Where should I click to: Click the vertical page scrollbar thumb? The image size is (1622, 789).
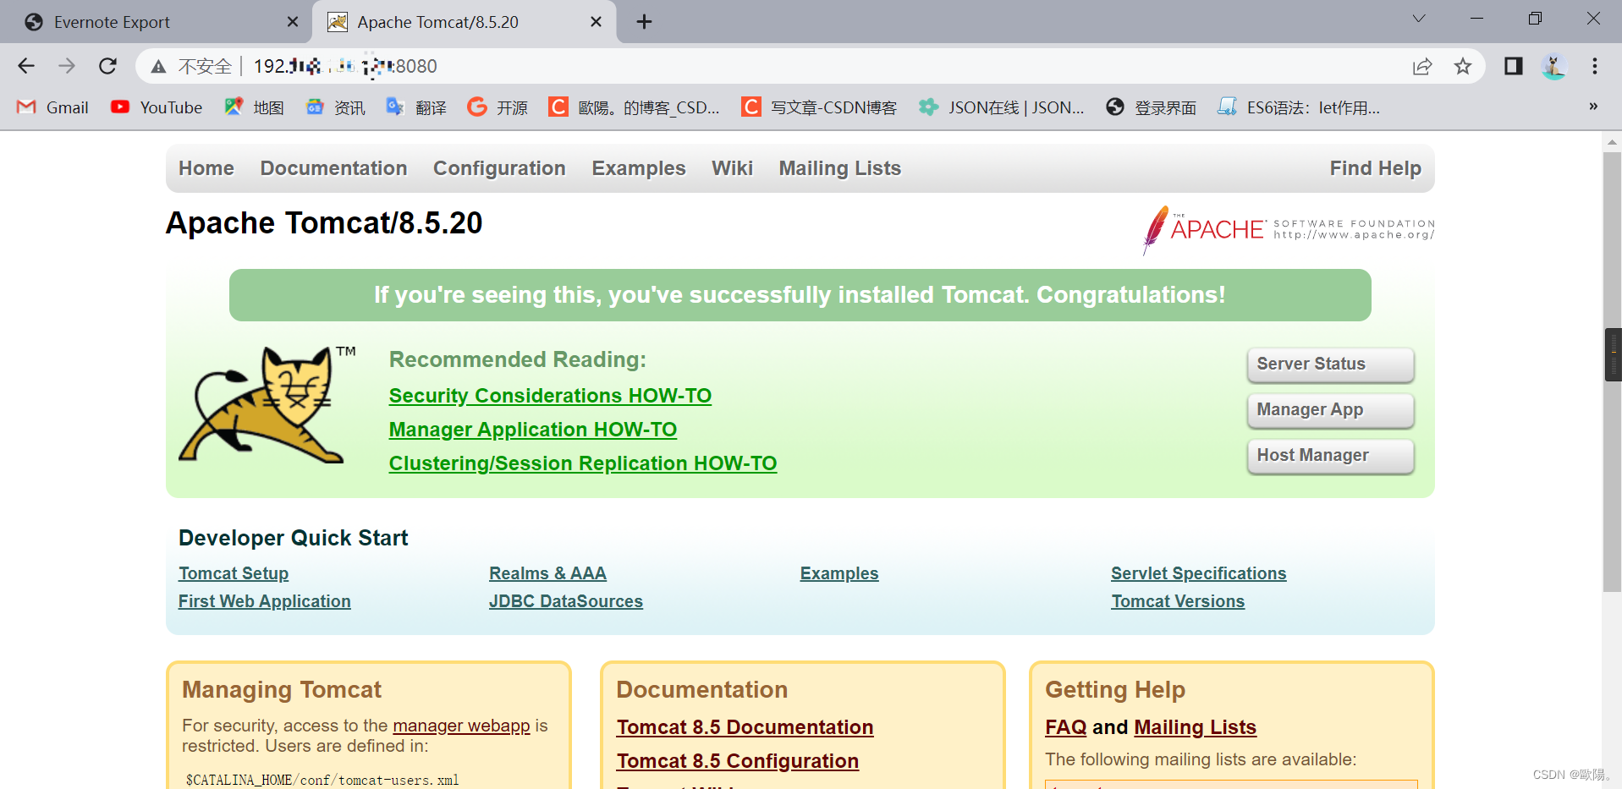[1612, 372]
